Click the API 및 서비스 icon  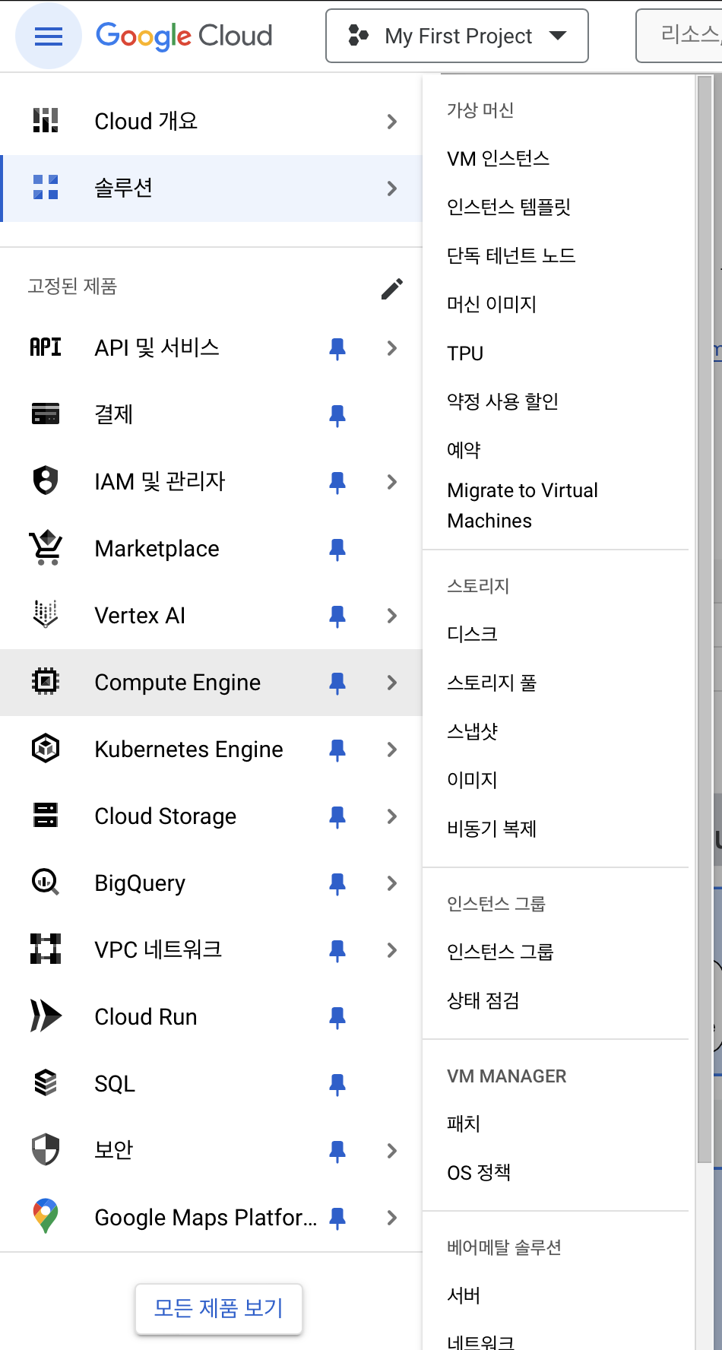pyautogui.click(x=46, y=347)
